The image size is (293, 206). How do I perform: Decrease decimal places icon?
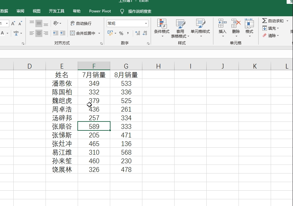click(x=145, y=33)
